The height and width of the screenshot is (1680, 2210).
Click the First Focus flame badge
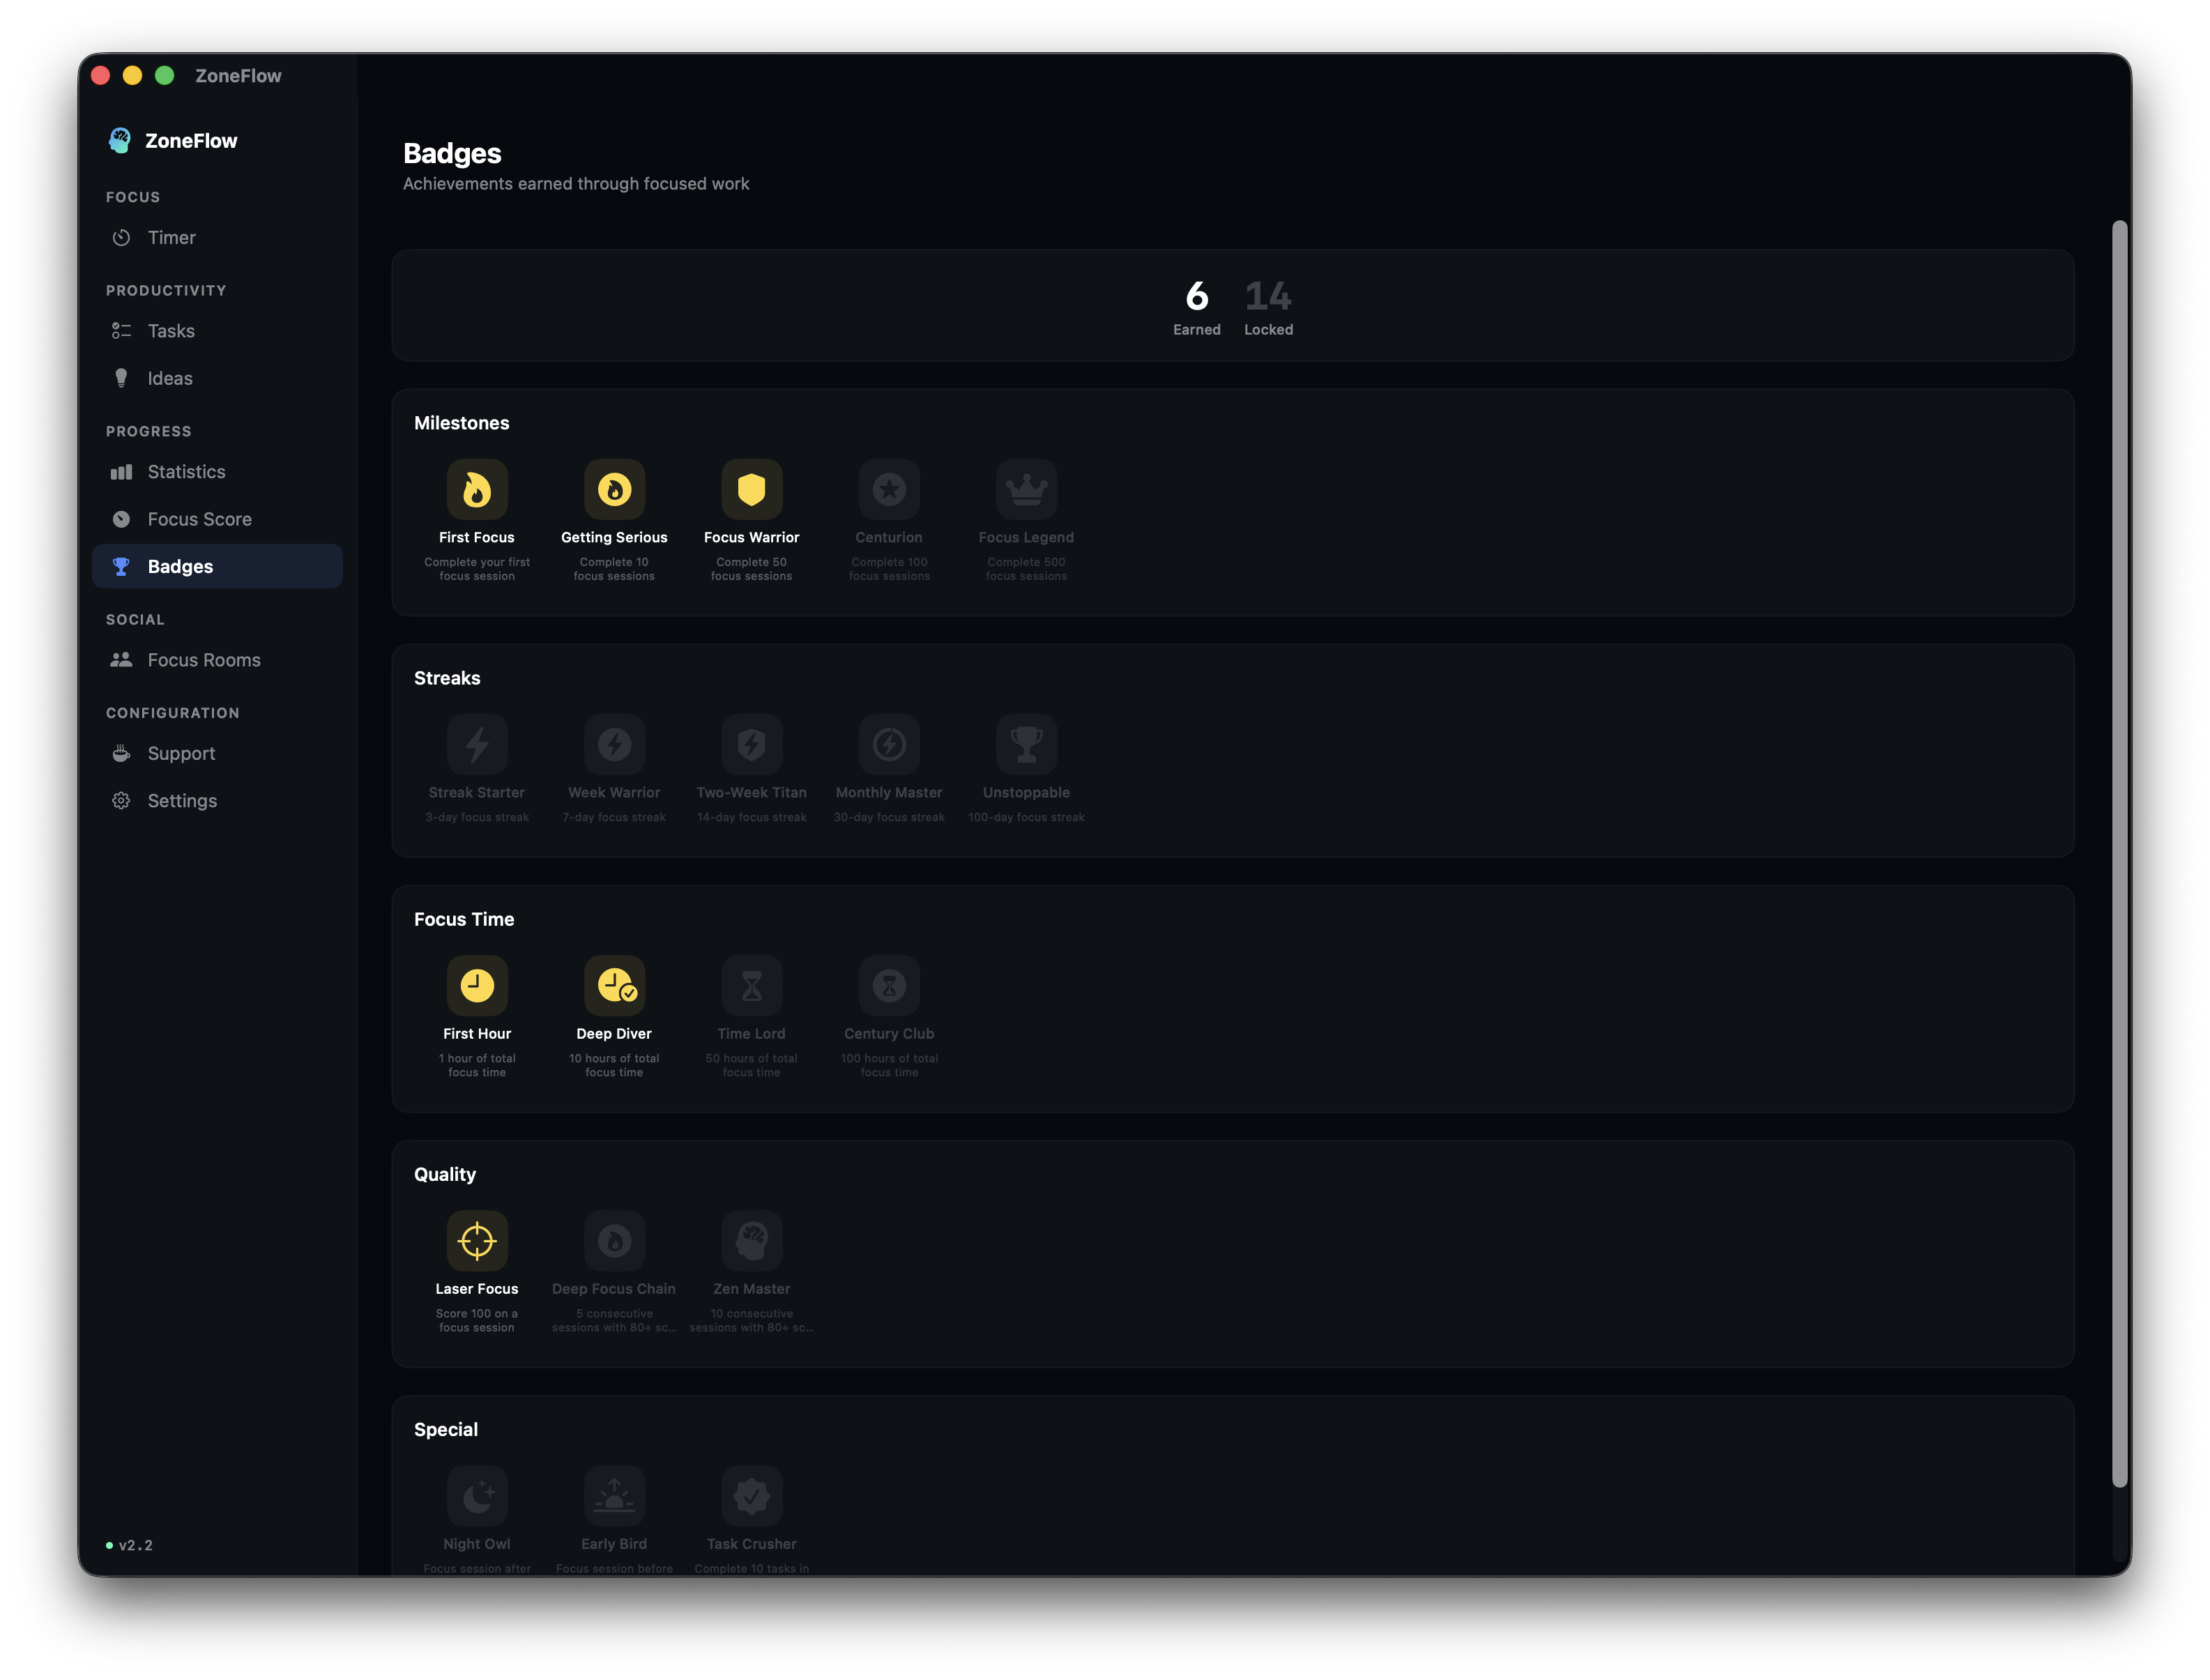click(x=477, y=490)
